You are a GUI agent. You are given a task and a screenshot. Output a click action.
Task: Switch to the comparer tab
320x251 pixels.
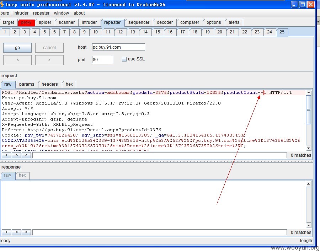coord(190,22)
